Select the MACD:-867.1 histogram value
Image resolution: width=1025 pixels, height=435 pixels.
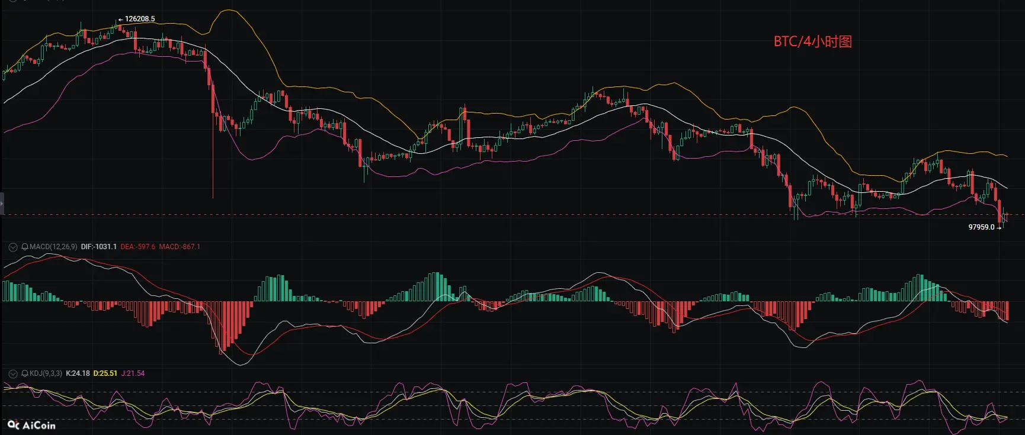180,247
